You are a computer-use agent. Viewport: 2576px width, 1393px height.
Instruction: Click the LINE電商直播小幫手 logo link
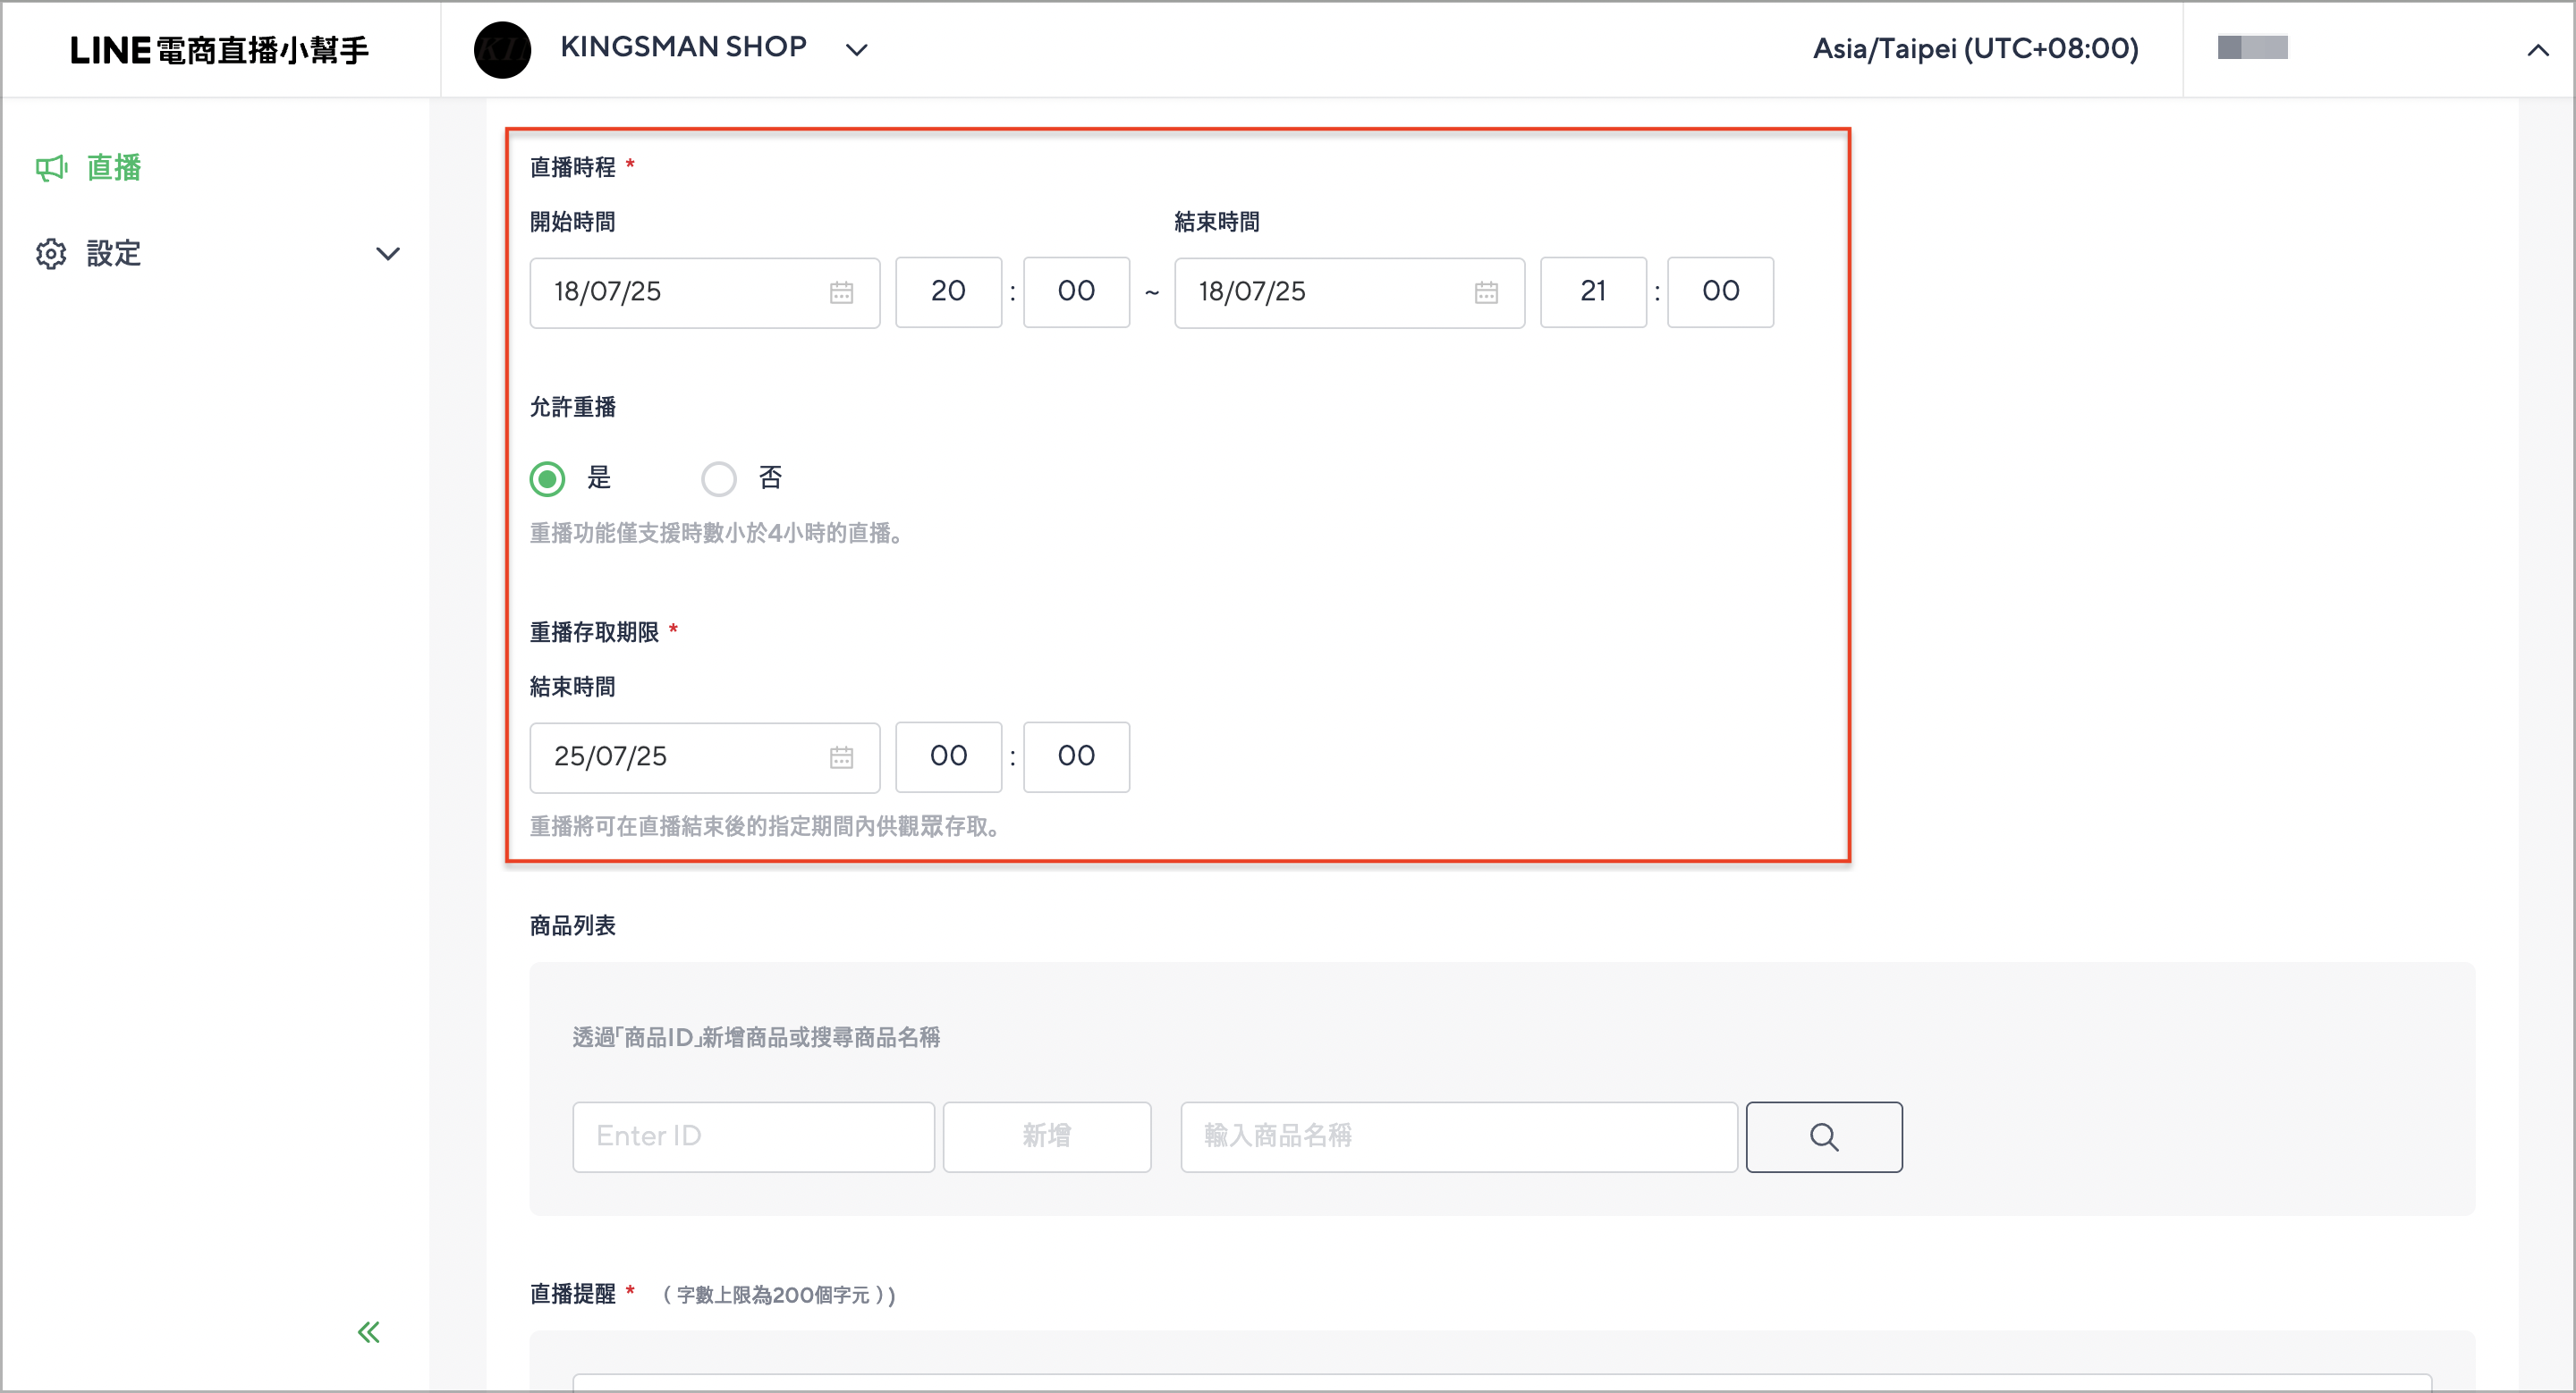(x=220, y=49)
